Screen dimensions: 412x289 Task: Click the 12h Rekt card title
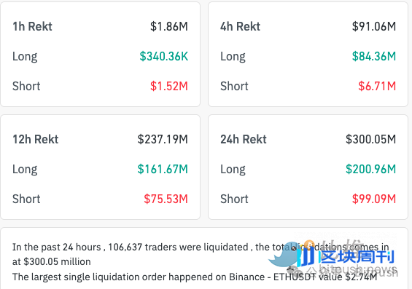[36, 139]
